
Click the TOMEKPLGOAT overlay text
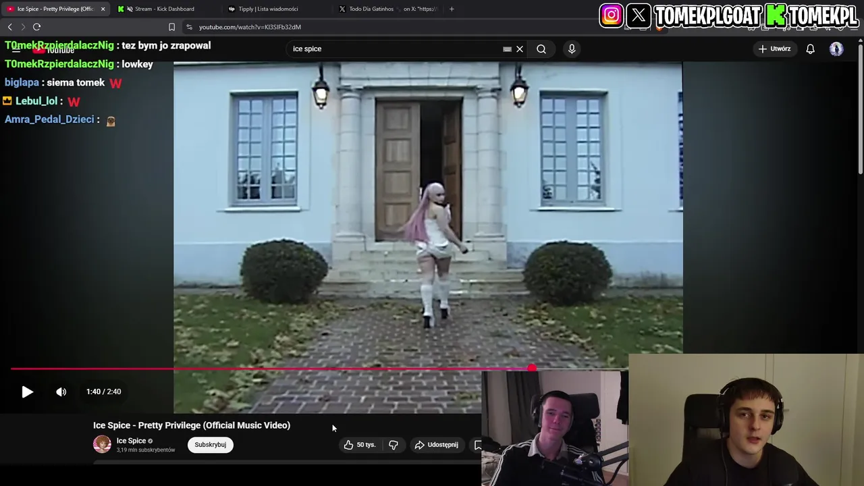(707, 16)
